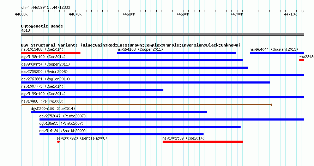Click the 44680k ruler label

129,14
